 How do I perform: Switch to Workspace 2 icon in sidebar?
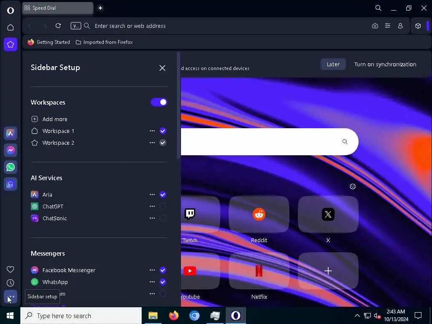tap(11, 44)
